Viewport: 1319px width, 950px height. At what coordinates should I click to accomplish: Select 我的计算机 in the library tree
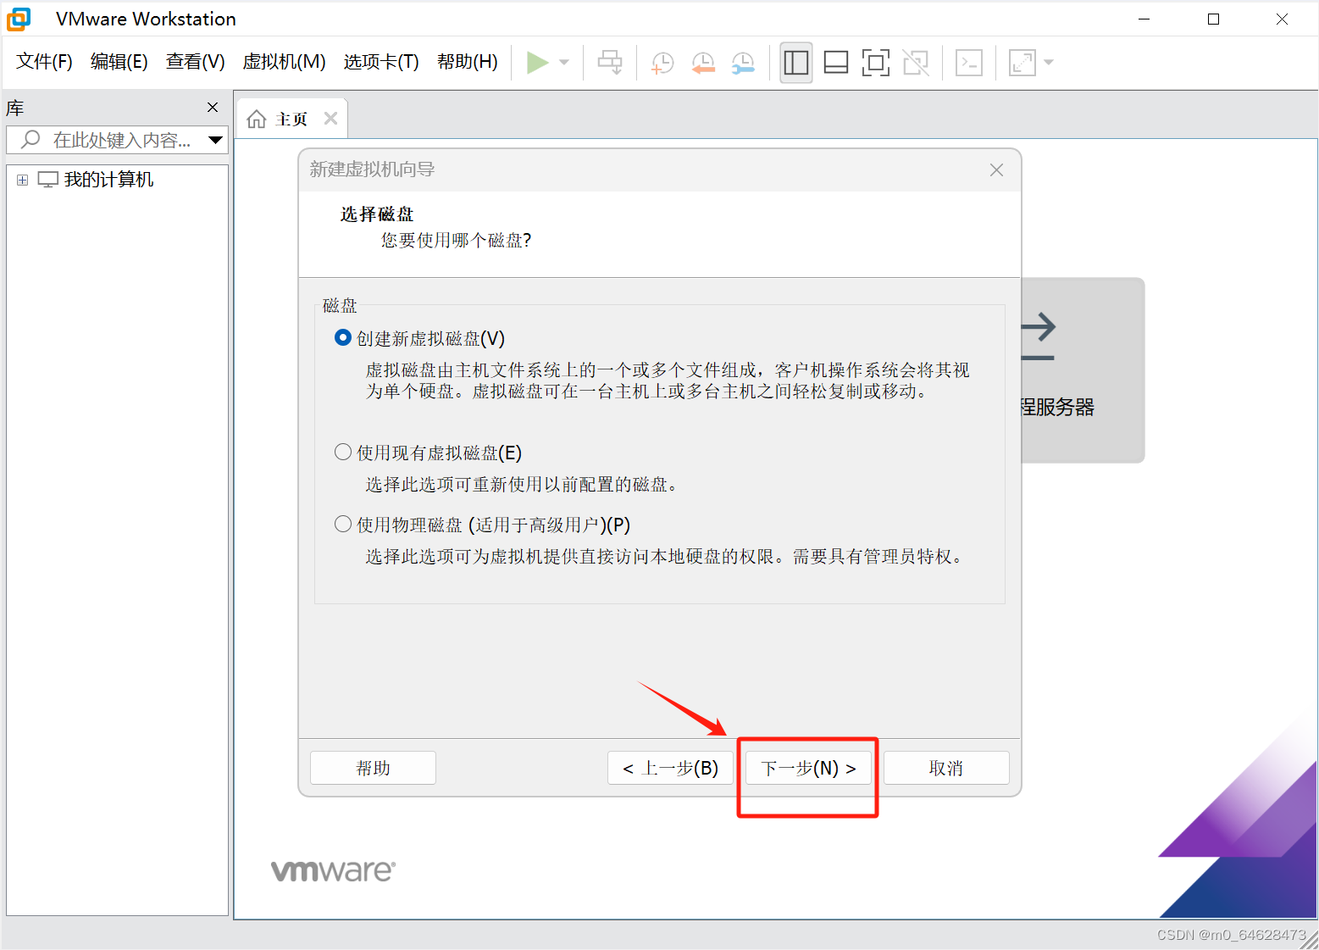108,180
